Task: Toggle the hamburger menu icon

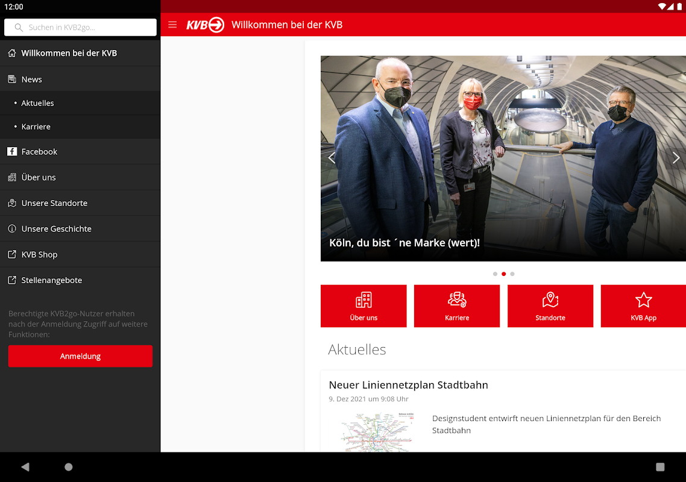Action: [172, 25]
